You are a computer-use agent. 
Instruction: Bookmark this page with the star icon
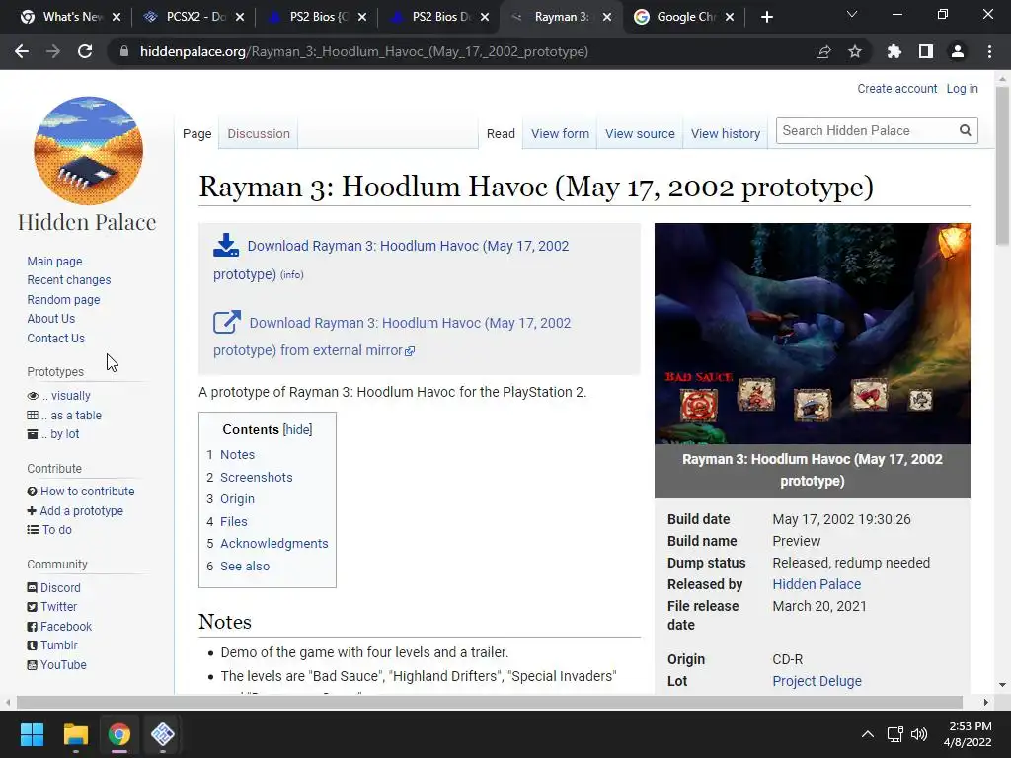point(855,51)
